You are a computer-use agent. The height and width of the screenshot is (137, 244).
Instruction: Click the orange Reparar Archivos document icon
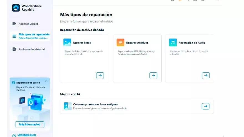120,42
